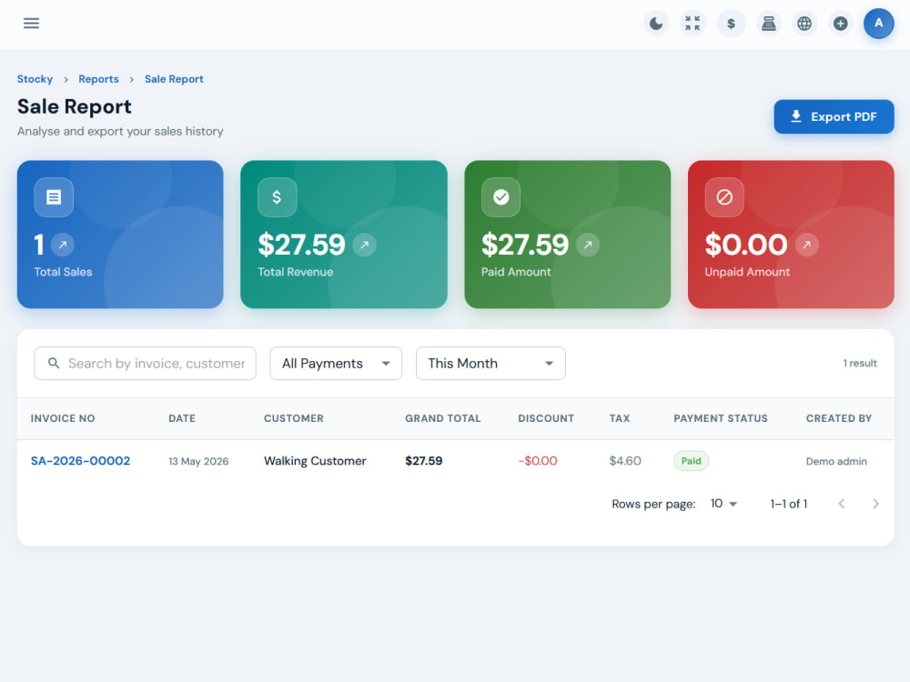Image resolution: width=910 pixels, height=682 pixels.
Task: Click blocked circle icon on Unpaid Amount card
Action: 724,197
